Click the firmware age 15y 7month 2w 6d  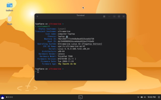point(67,64)
